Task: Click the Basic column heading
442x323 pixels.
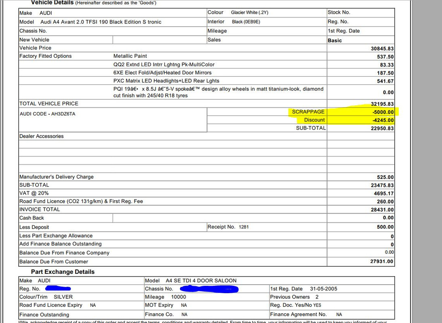Action: pos(335,40)
